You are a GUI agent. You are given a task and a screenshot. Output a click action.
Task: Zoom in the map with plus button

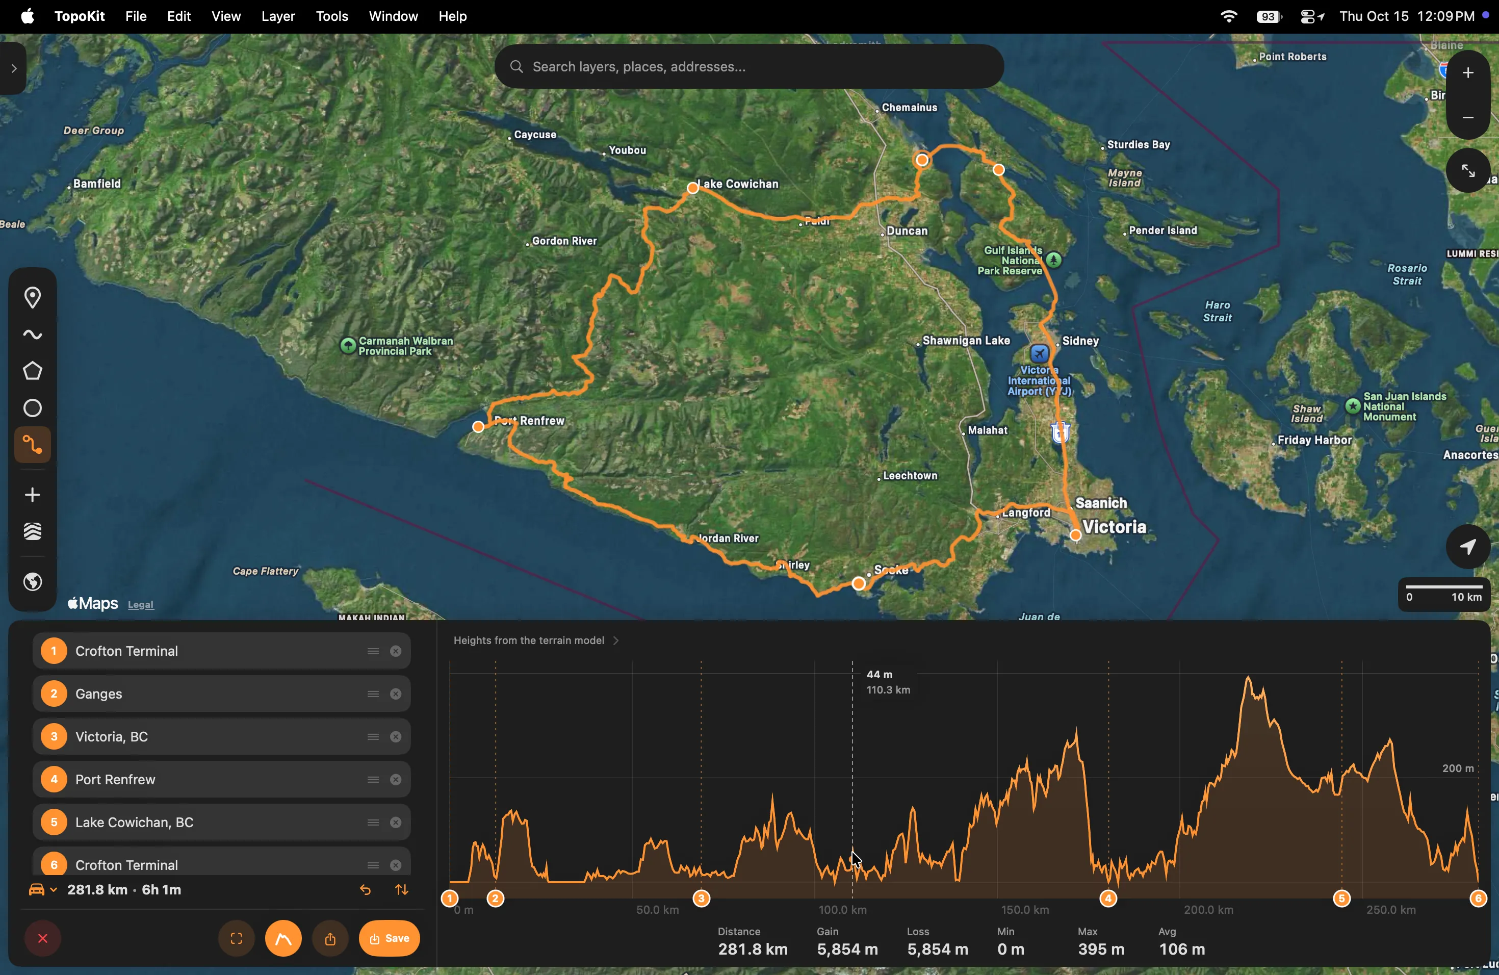click(1467, 73)
